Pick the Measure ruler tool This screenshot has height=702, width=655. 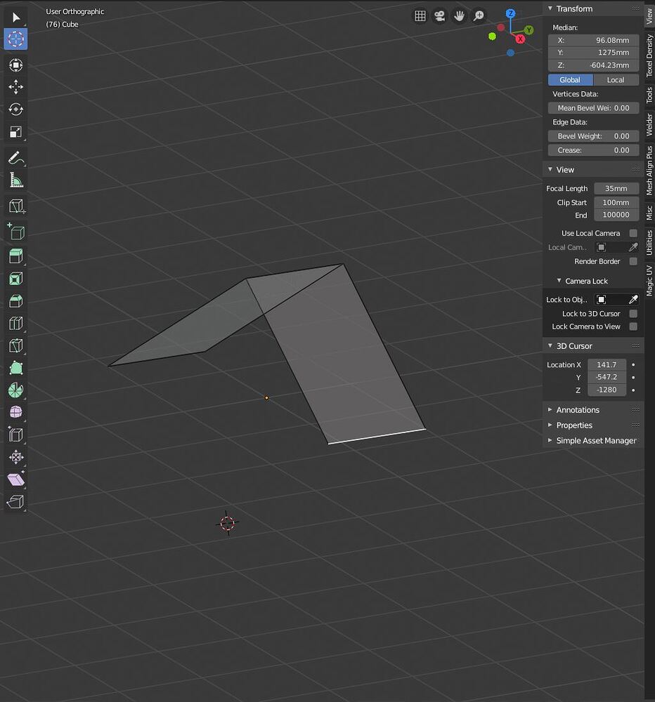coord(15,180)
